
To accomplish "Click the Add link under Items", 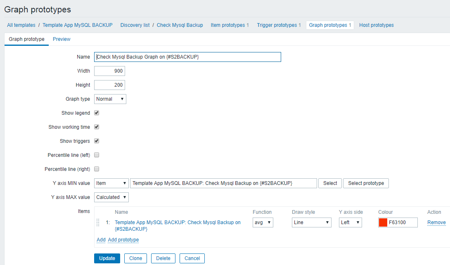I will (x=101, y=240).
